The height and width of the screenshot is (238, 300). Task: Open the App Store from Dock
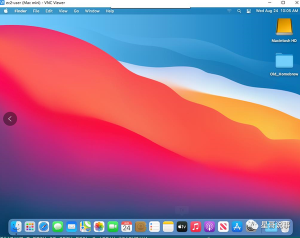pos(237,226)
